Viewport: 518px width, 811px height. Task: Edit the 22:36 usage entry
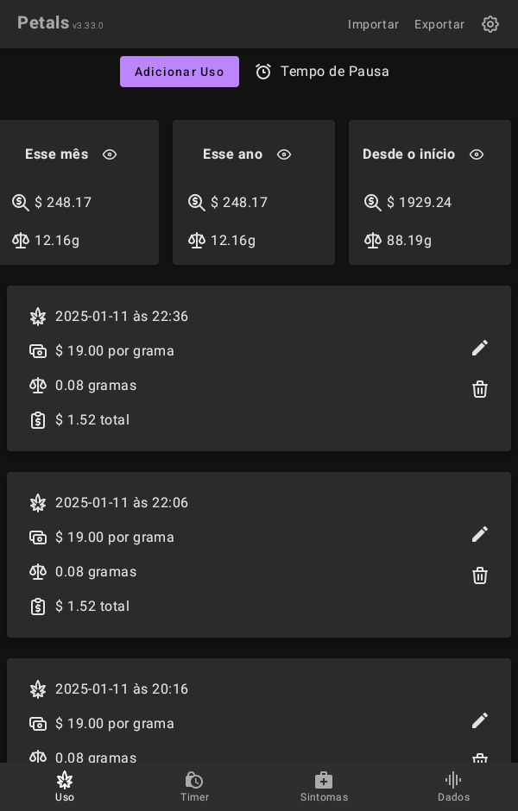480,348
